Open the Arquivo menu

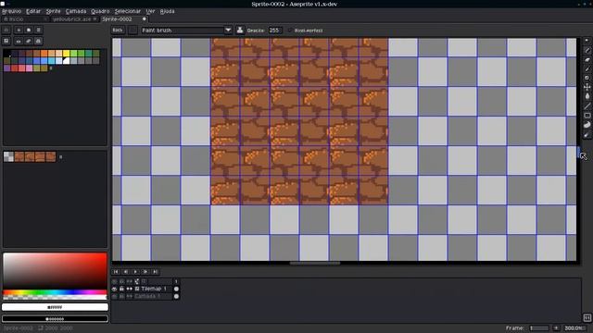[x=11, y=11]
